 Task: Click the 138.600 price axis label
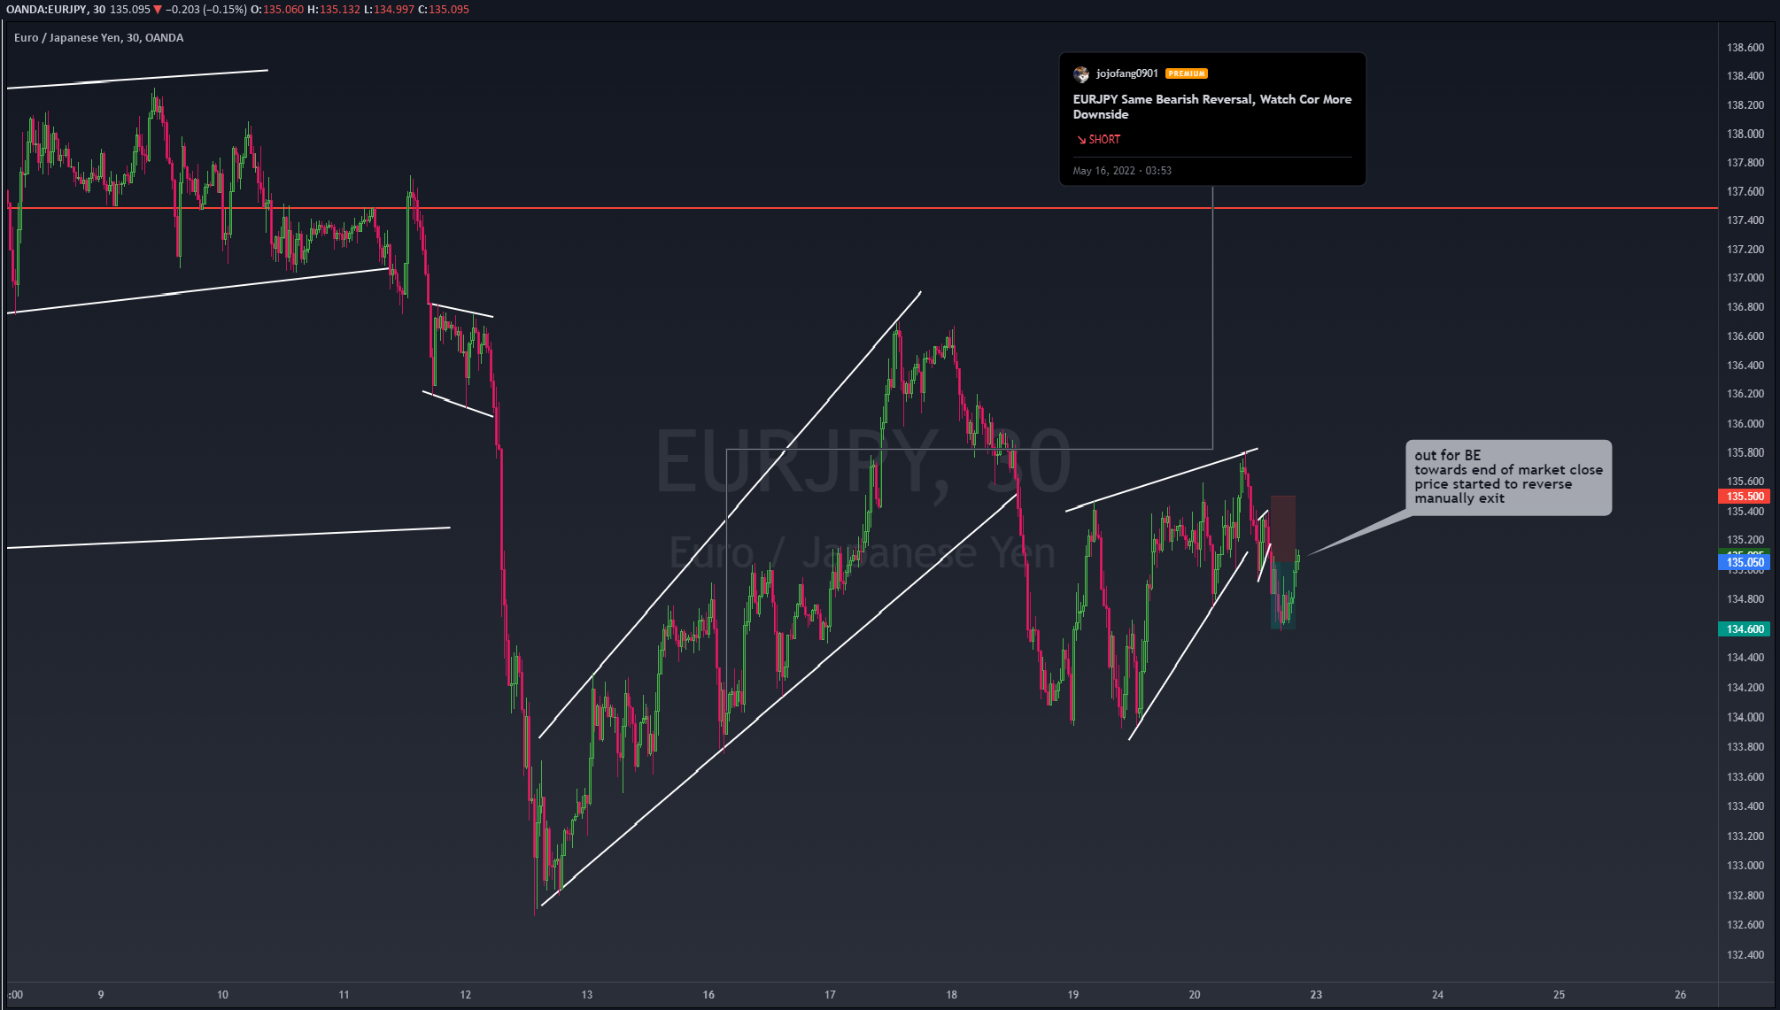(1745, 48)
